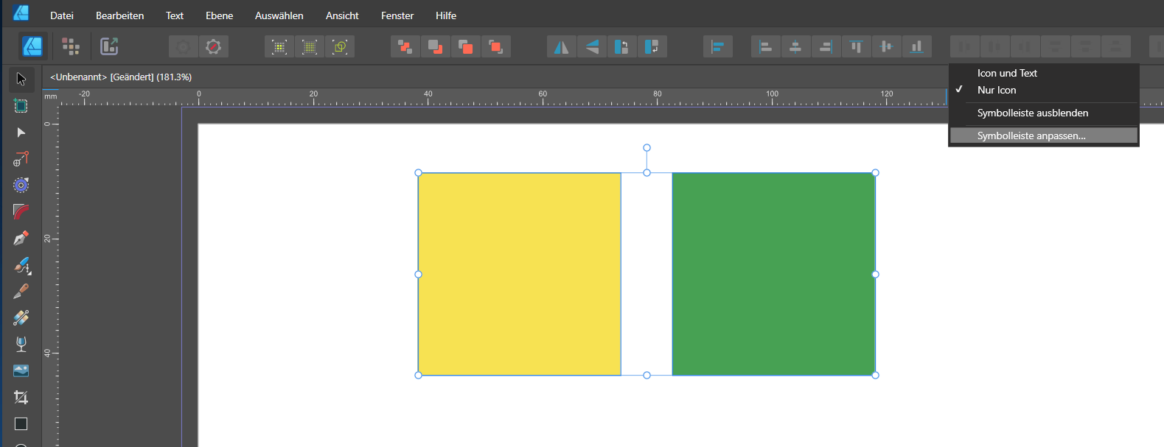Click 'Symbolleiste ausblenden' to hide toolbar
Image resolution: width=1164 pixels, height=447 pixels.
pyautogui.click(x=1044, y=113)
